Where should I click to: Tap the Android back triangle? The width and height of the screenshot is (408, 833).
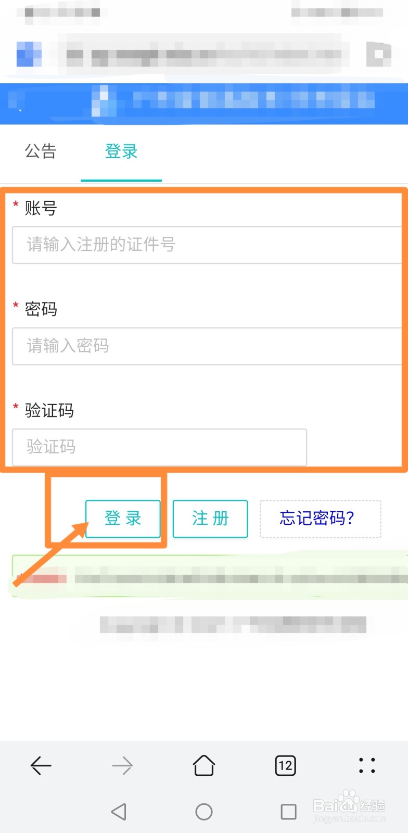coord(119,812)
